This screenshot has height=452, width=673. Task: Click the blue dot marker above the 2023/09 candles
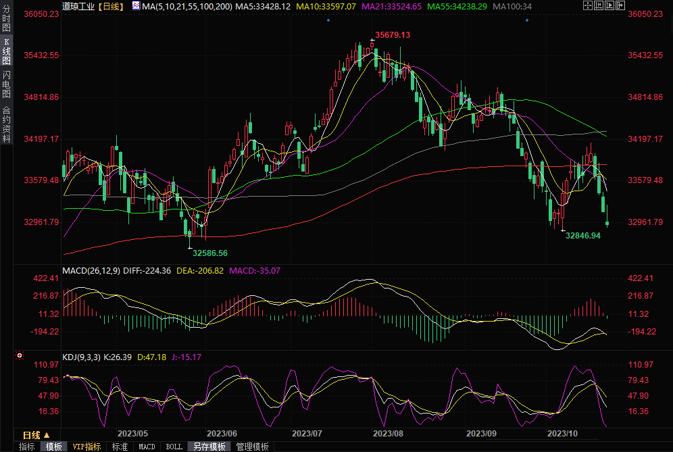click(x=526, y=20)
